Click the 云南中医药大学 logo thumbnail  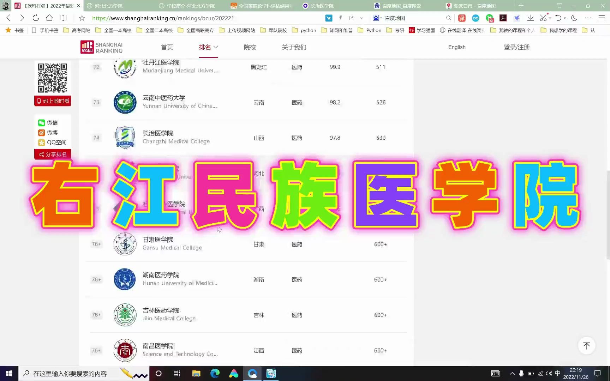click(125, 102)
